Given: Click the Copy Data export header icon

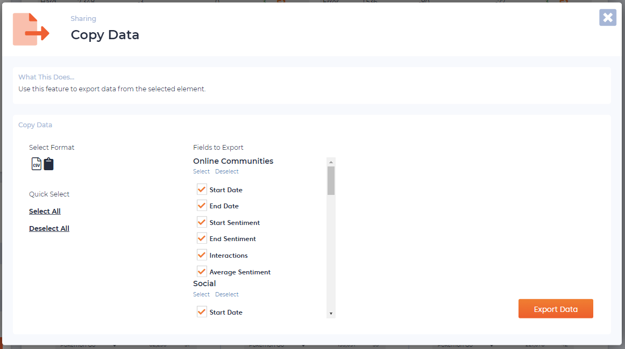Looking at the screenshot, I should tap(31, 30).
